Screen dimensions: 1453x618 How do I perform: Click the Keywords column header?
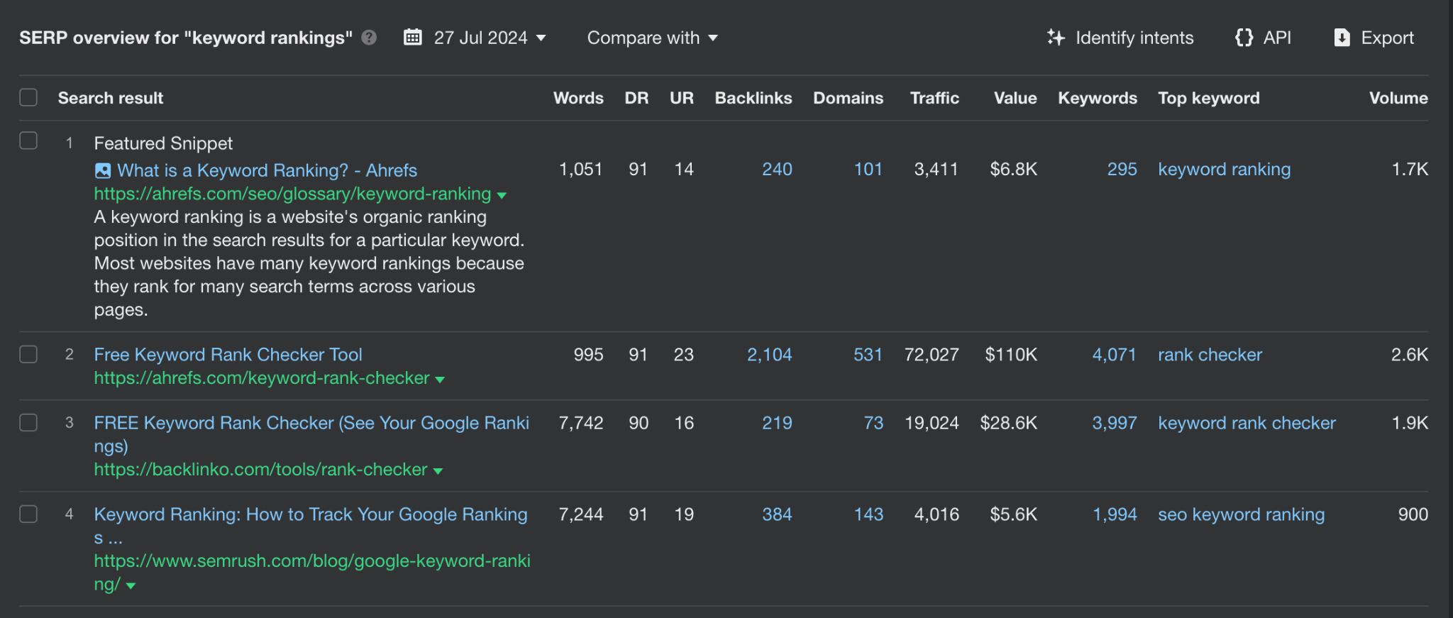[x=1098, y=98]
